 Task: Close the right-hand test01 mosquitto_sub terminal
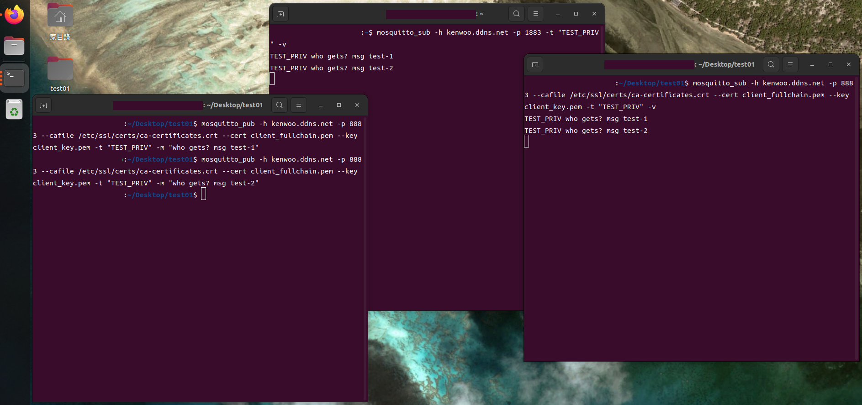pos(849,65)
